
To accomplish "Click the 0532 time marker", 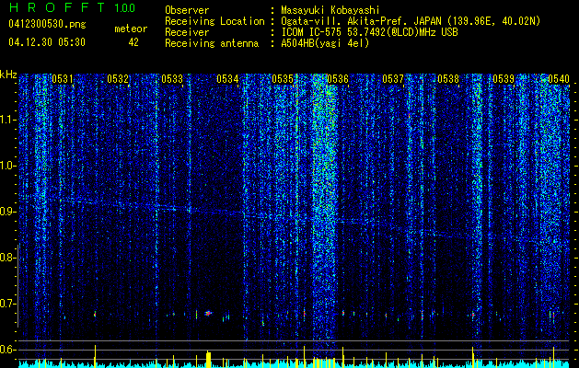I will click(118, 79).
